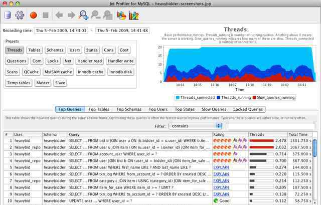Image resolution: width=321 pixels, height=205 pixels.
Task: Click the Slow_queries_running legend swatch
Action: point(254,98)
